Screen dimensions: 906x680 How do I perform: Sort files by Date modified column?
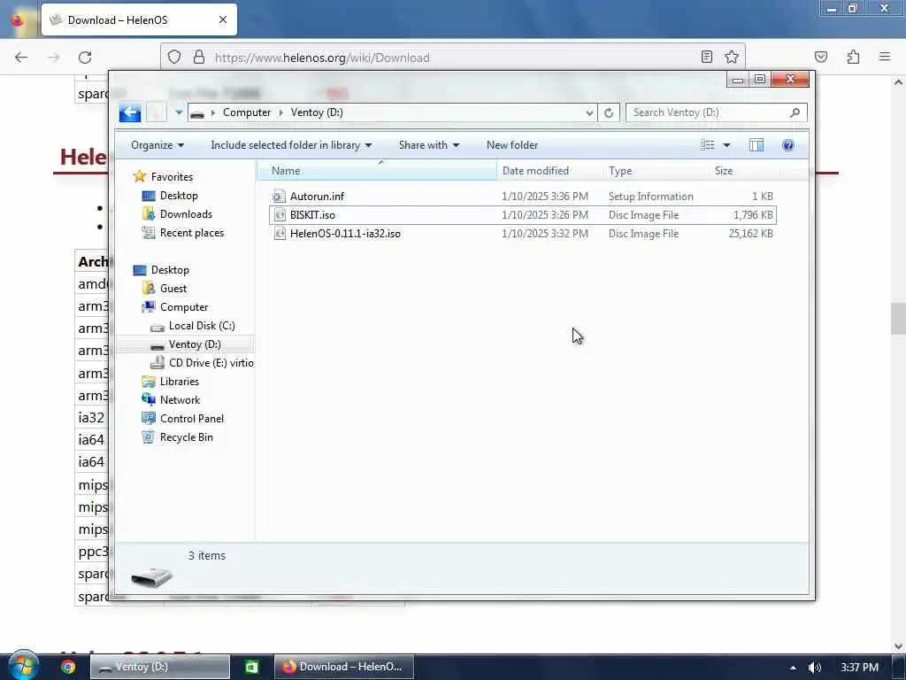point(549,171)
